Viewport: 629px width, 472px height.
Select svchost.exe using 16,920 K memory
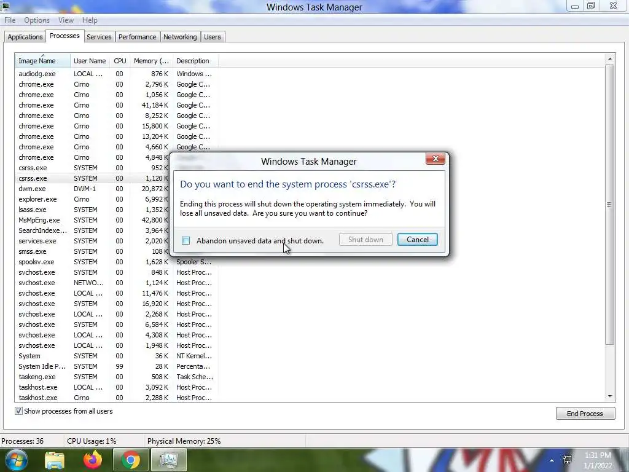[116, 304]
